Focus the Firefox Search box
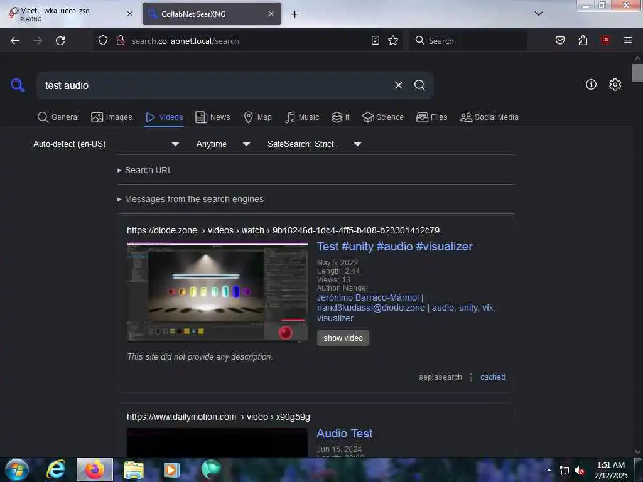 [468, 41]
